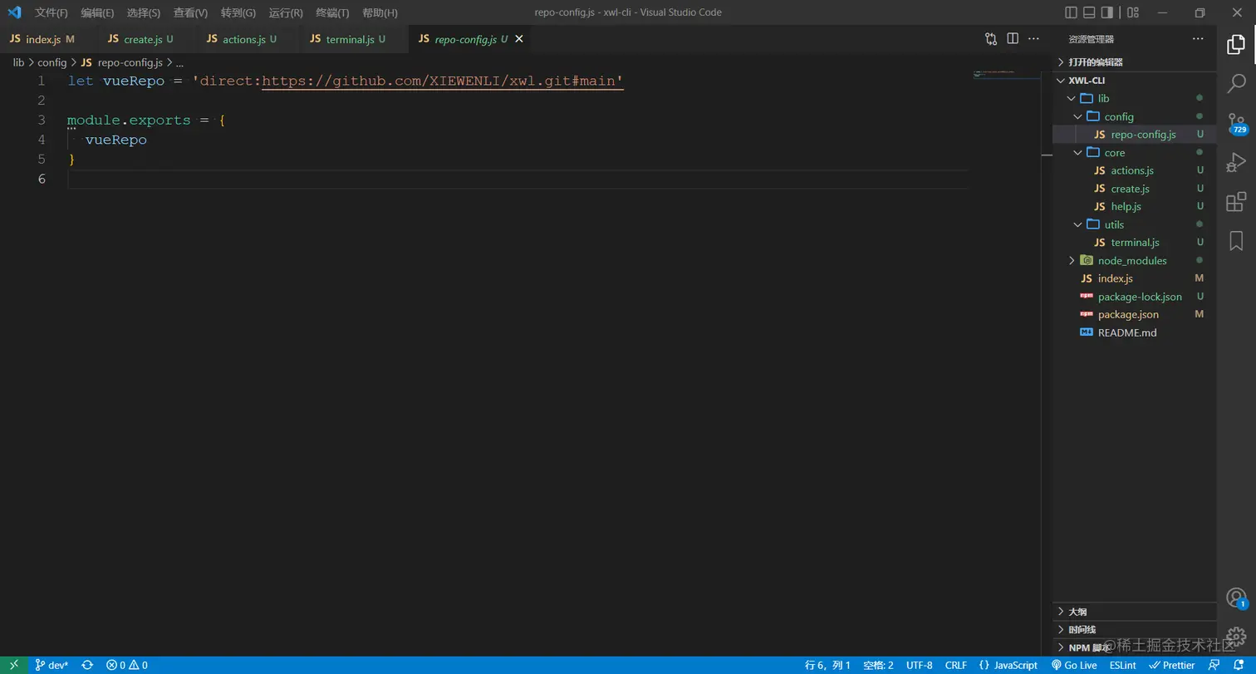Open the Manage gear settings icon
This screenshot has width=1256, height=674.
[1236, 637]
